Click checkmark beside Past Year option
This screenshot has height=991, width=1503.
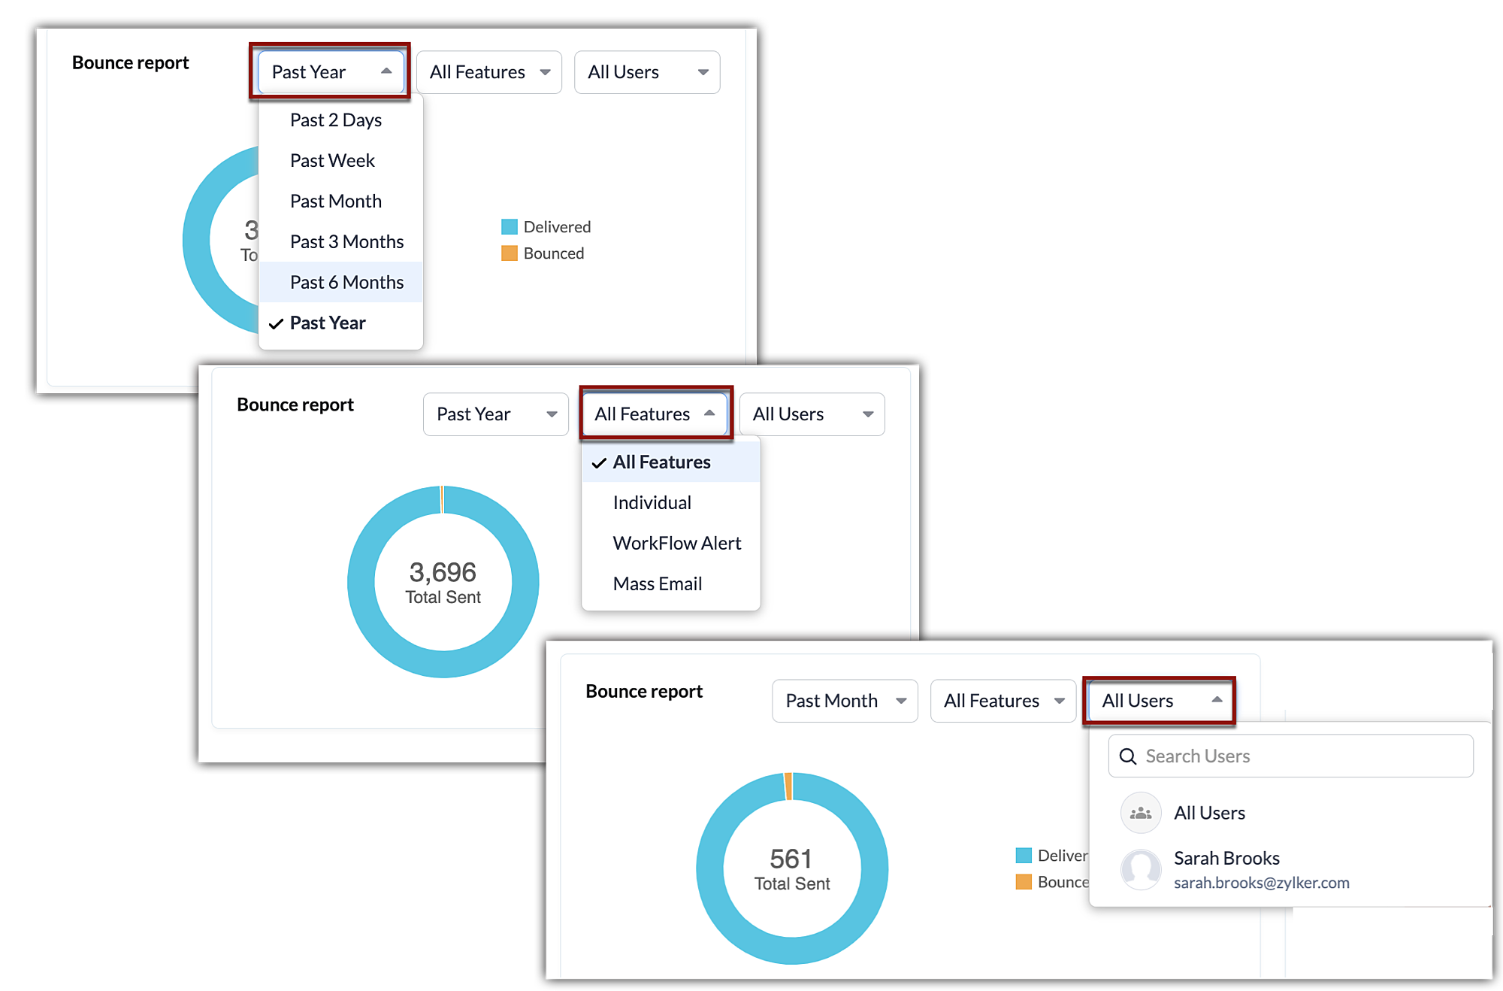pyautogui.click(x=277, y=323)
